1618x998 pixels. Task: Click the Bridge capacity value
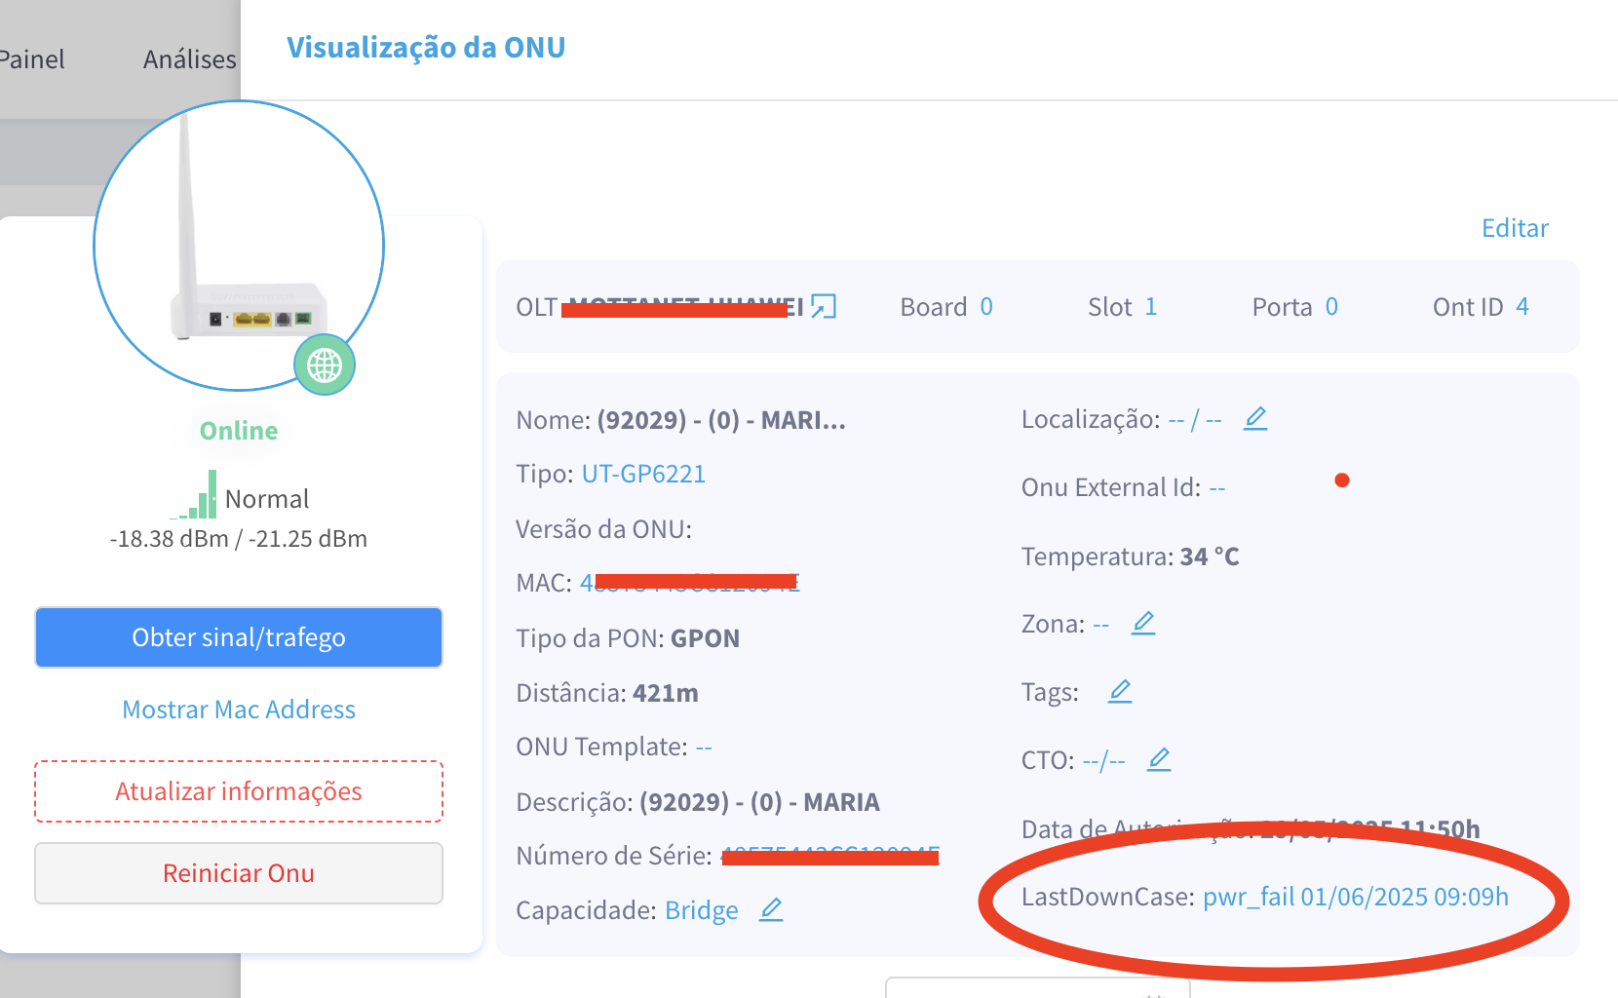[x=702, y=910]
